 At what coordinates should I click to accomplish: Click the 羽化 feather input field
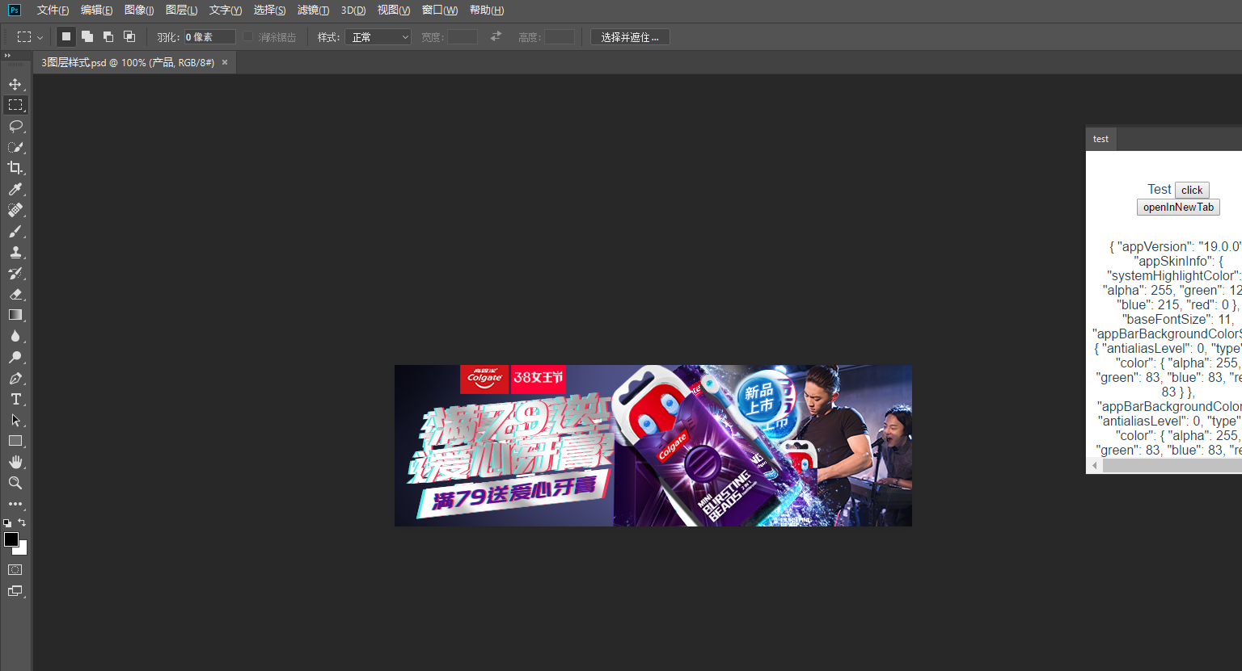209,37
